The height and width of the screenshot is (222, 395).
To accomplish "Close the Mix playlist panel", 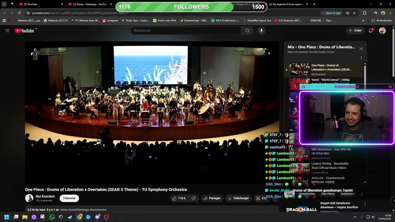I will [x=361, y=49].
